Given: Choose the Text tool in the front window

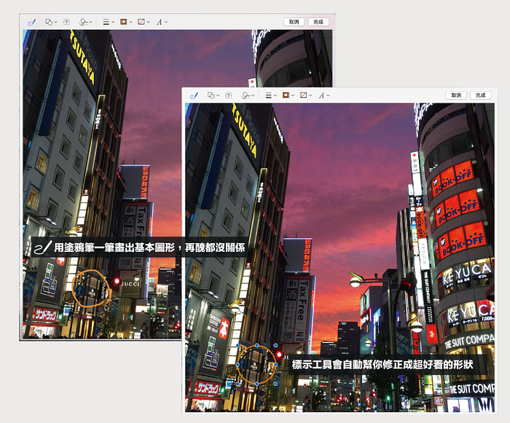Looking at the screenshot, I should click(229, 95).
